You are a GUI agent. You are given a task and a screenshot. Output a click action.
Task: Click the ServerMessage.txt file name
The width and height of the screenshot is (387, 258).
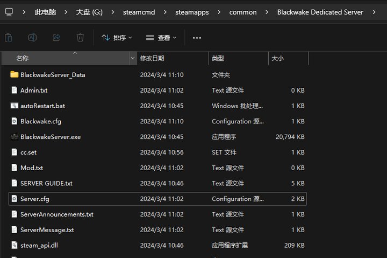coord(47,230)
